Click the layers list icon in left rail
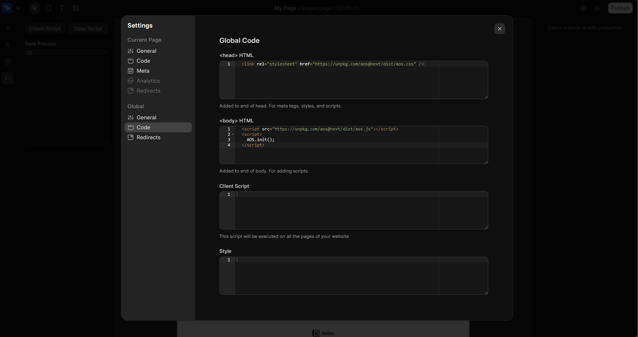Viewport: 638px width, 337px height. pyautogui.click(x=8, y=45)
